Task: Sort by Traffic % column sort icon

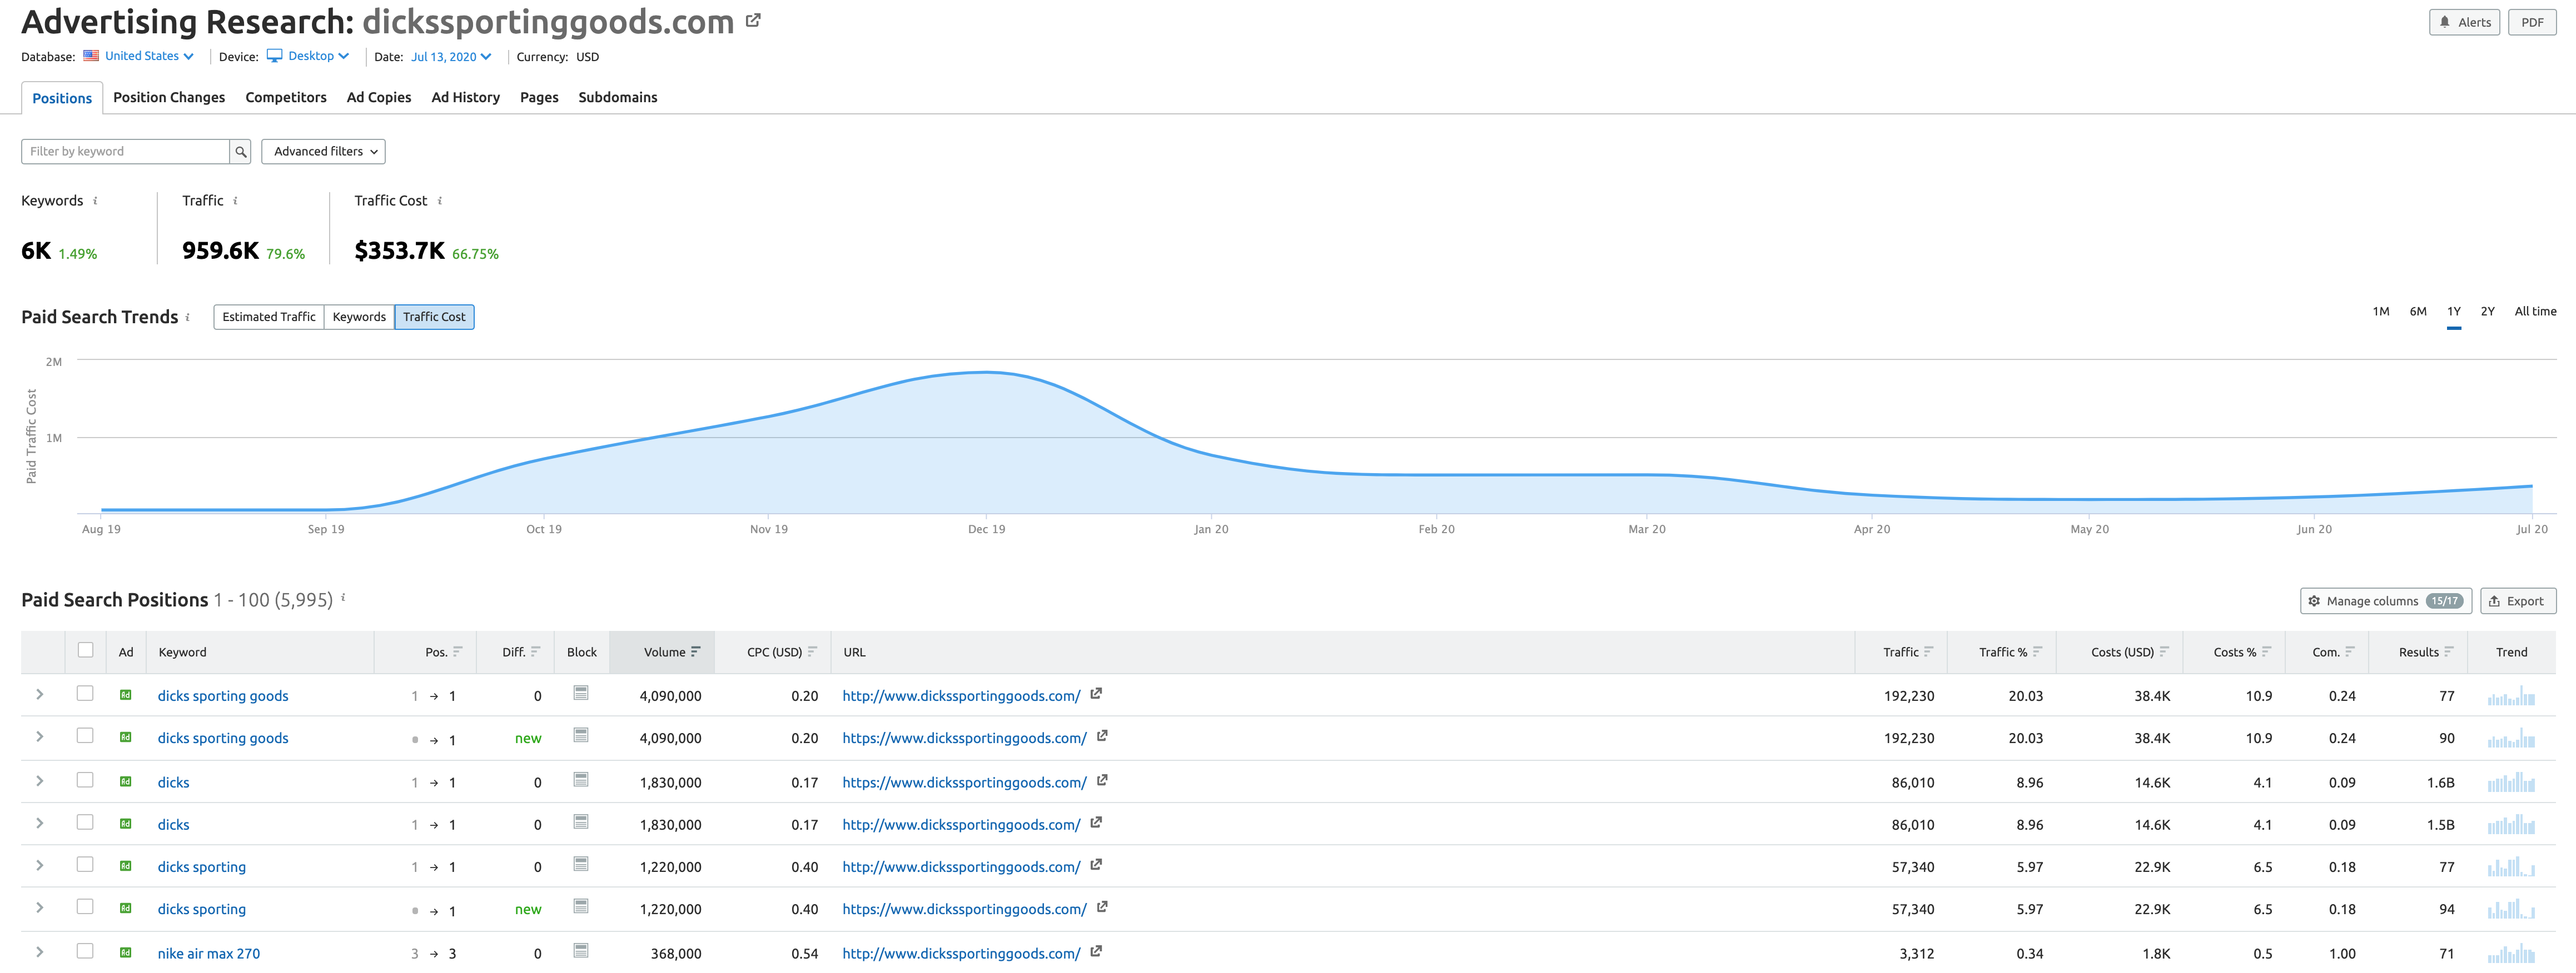Action: tap(2037, 651)
